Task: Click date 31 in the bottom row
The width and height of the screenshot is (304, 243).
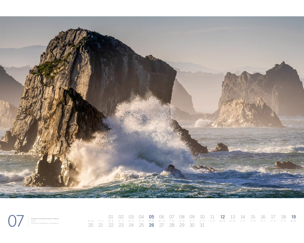Action: point(202,225)
